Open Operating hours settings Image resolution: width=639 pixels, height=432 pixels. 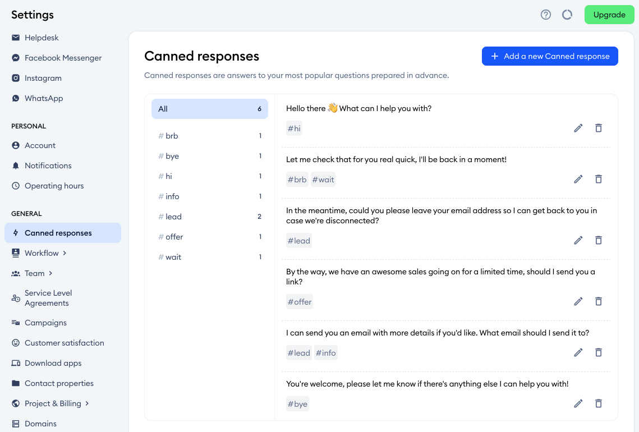[x=54, y=186]
